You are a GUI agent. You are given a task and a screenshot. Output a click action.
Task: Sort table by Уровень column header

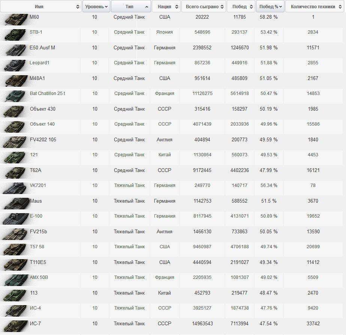(x=96, y=6)
